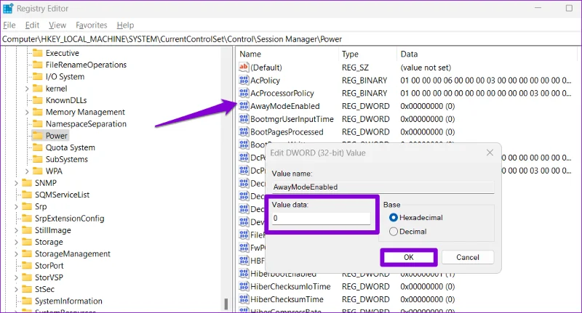Viewport: 582px width, 313px height.
Task: Select the AcPolicy binary value icon
Action: pyautogui.click(x=244, y=81)
